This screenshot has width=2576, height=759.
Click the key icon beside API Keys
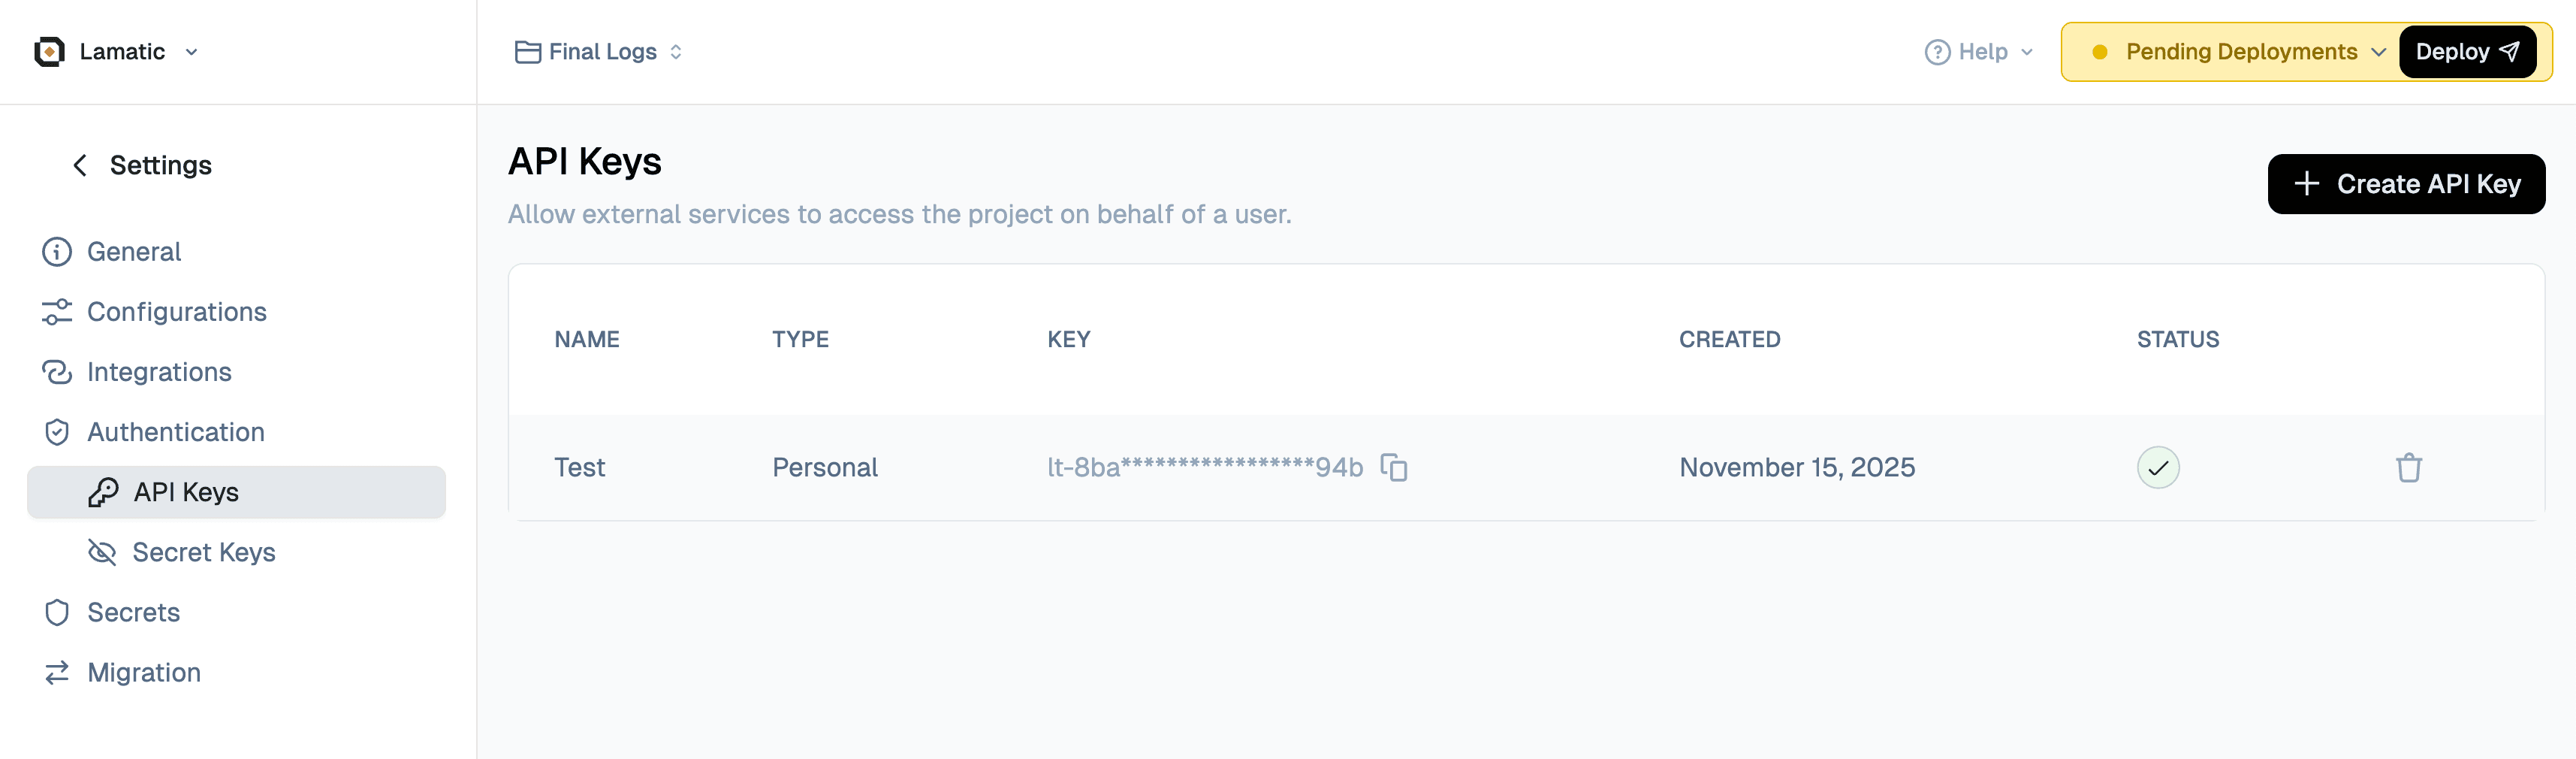point(103,492)
